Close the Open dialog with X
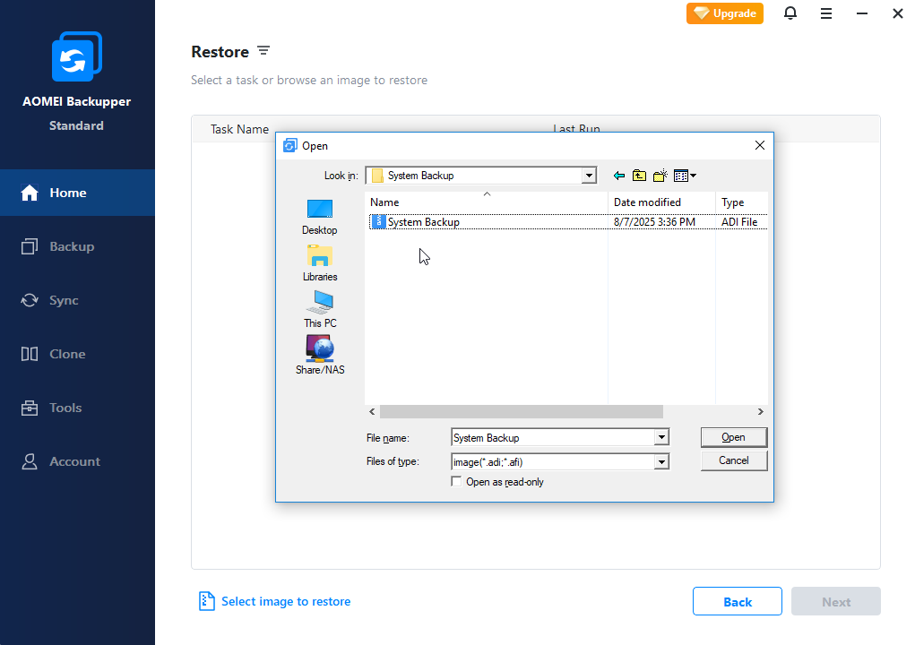 click(760, 145)
